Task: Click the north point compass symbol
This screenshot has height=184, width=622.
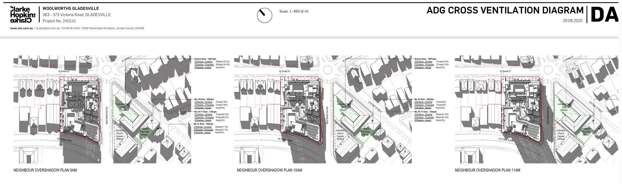Action: 264,15
